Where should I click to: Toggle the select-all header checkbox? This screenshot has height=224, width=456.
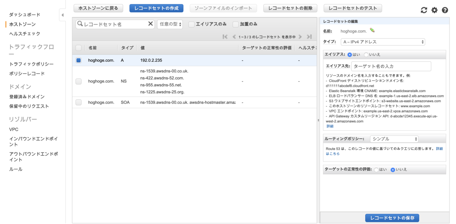pos(79,48)
